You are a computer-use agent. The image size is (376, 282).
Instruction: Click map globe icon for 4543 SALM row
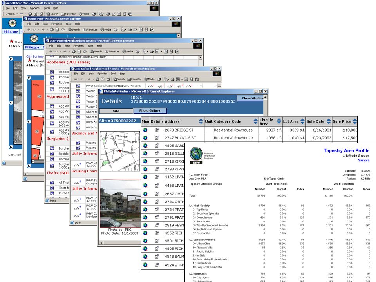(x=145, y=256)
